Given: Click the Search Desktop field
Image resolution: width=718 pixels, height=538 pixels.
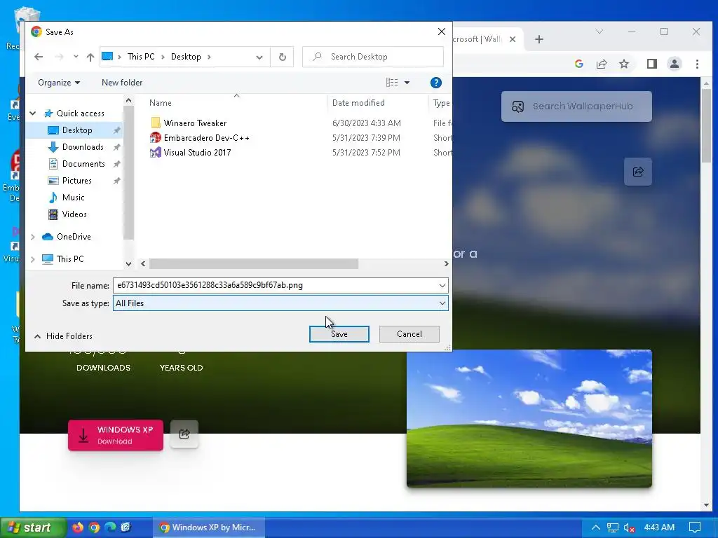Looking at the screenshot, I should (373, 57).
